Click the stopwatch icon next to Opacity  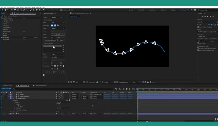[5, 32]
